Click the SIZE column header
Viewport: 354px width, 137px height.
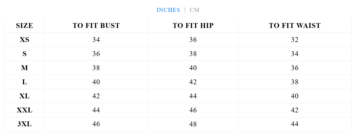pyautogui.click(x=24, y=26)
